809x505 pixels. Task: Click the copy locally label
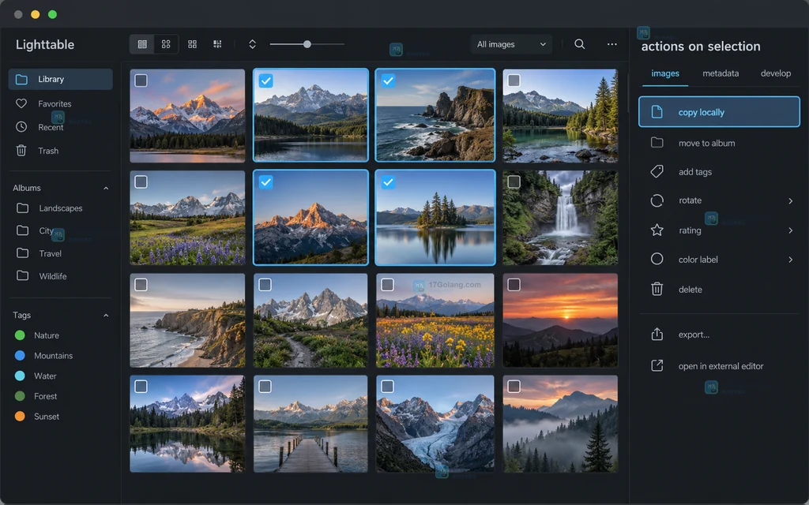tap(702, 112)
